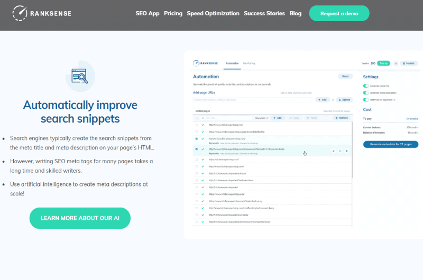Go to the Pricing page
The image size is (423, 280).
point(173,14)
